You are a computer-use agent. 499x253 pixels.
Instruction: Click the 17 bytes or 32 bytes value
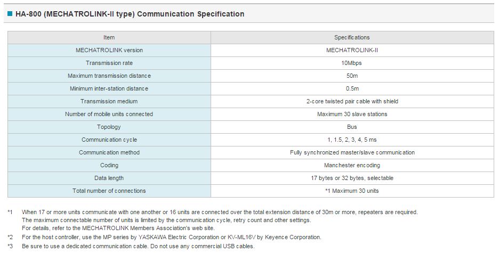pos(352,178)
